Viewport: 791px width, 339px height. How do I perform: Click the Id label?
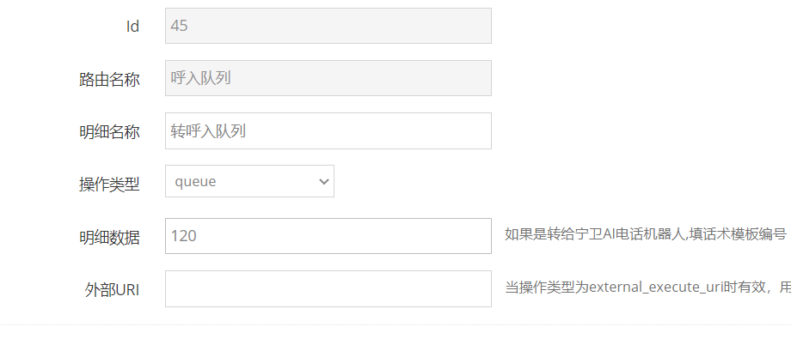(132, 27)
